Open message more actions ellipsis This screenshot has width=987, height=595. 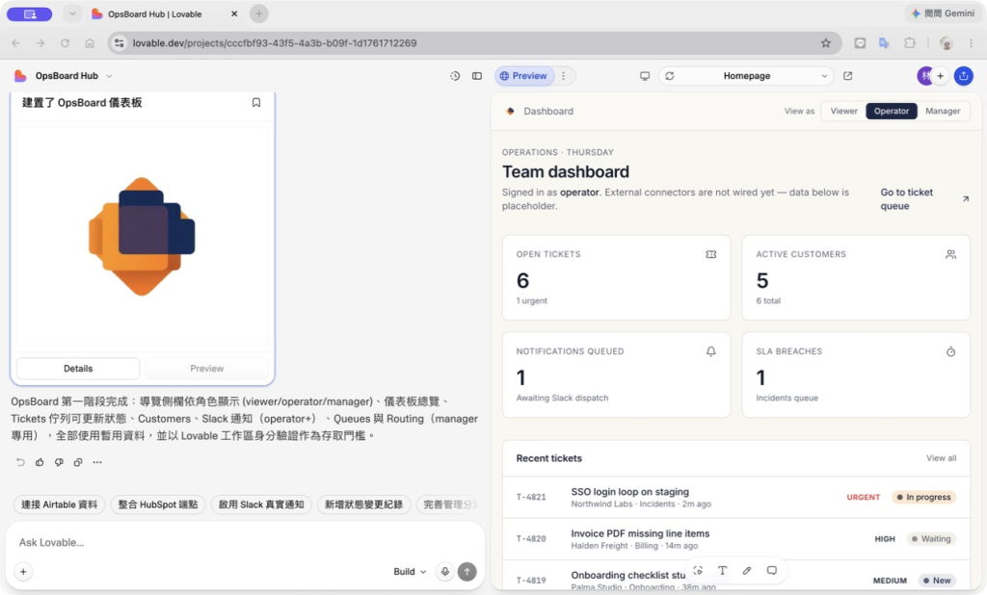click(97, 462)
